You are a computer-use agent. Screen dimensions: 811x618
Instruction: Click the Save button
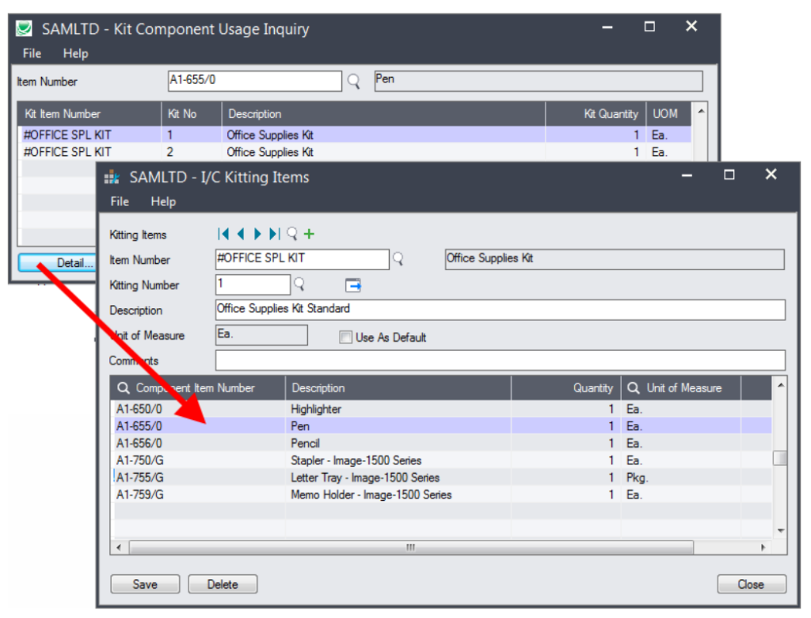pyautogui.click(x=145, y=585)
